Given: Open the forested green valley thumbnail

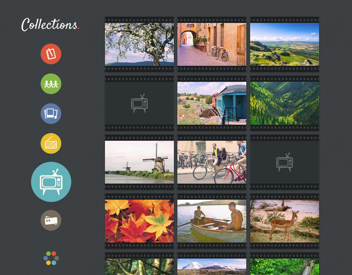Looking at the screenshot, I should [x=285, y=103].
